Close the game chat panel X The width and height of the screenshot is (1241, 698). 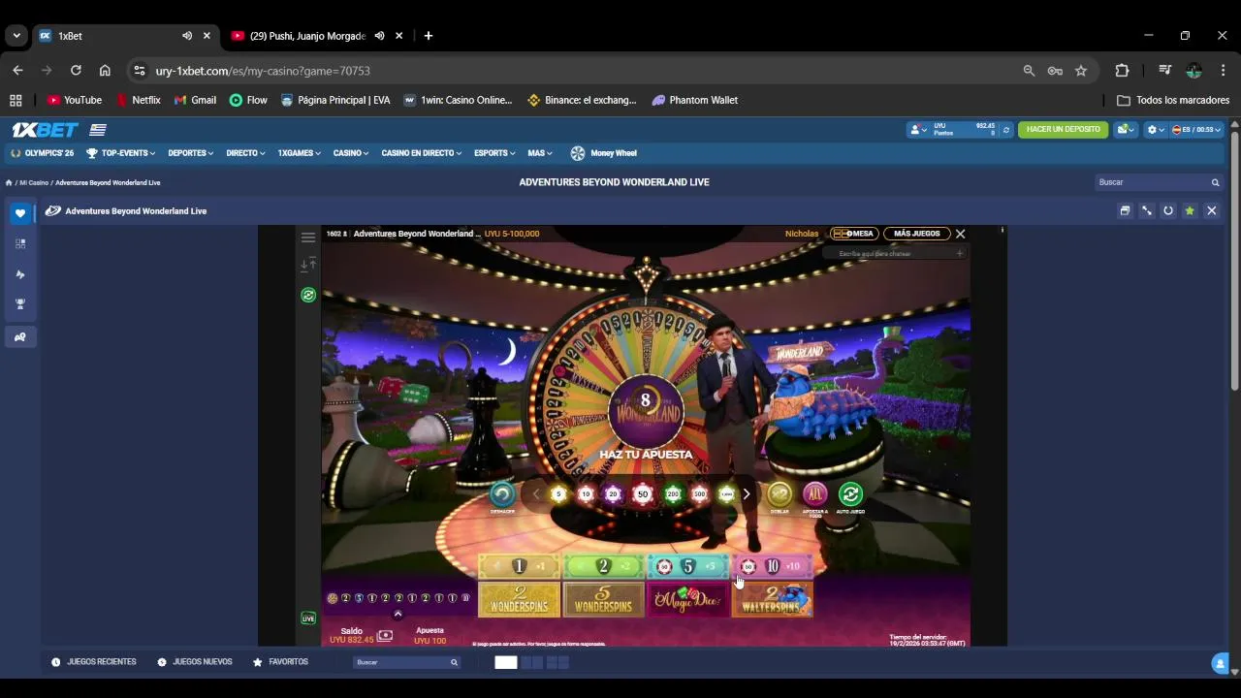[960, 234]
